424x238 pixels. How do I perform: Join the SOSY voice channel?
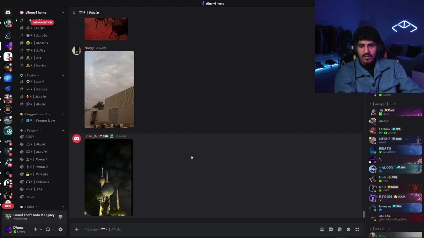[x=42, y=137]
